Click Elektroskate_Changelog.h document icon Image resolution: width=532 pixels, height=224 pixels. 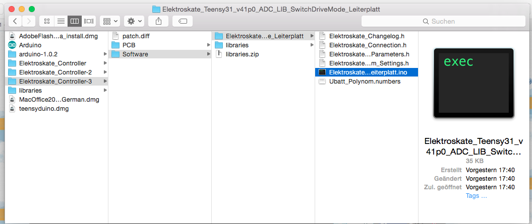pyautogui.click(x=322, y=36)
